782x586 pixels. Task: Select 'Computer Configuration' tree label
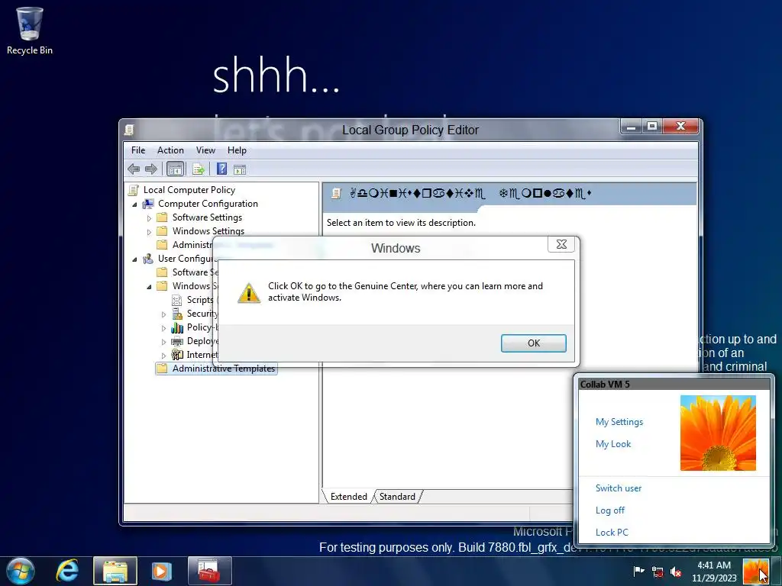coord(208,203)
